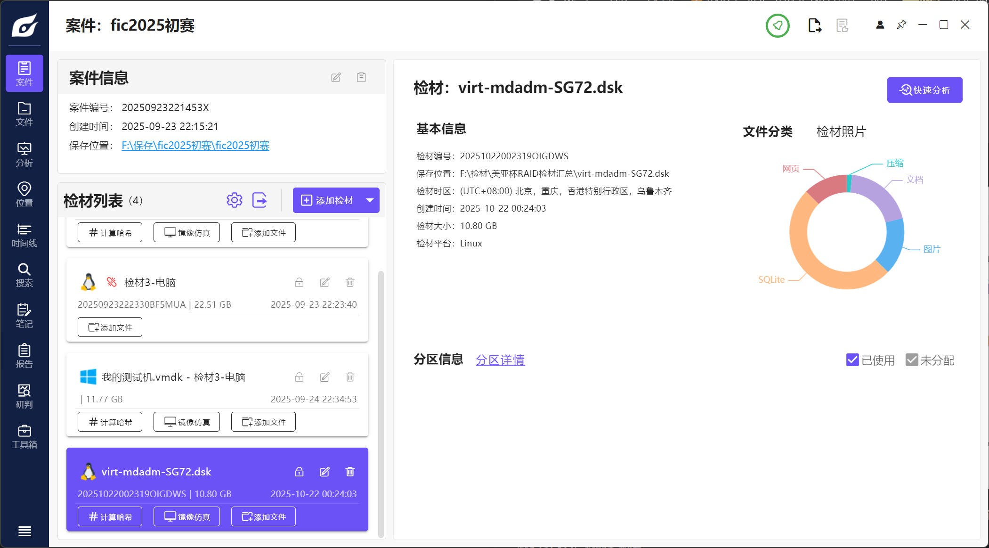The width and height of the screenshot is (989, 548).
Task: Open the user account icon menu
Action: click(880, 25)
